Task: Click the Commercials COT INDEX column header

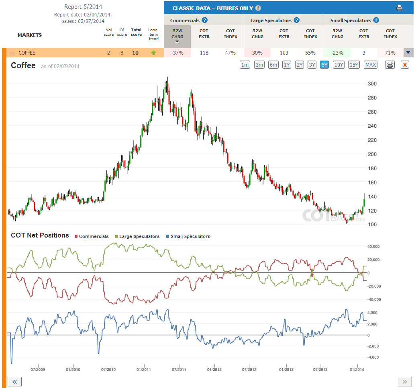Action: tap(230, 34)
